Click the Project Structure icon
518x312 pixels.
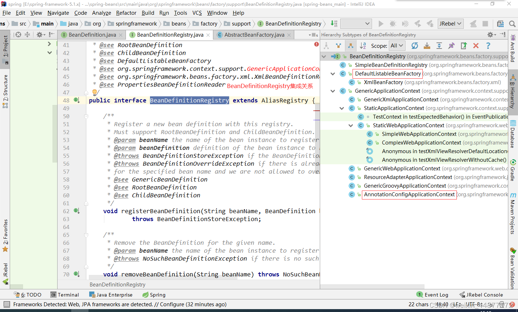500,24
